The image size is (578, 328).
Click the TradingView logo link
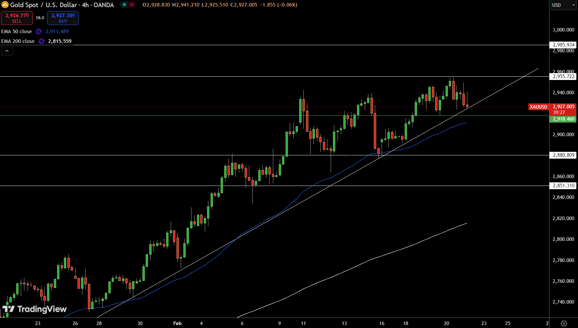[x=35, y=309]
